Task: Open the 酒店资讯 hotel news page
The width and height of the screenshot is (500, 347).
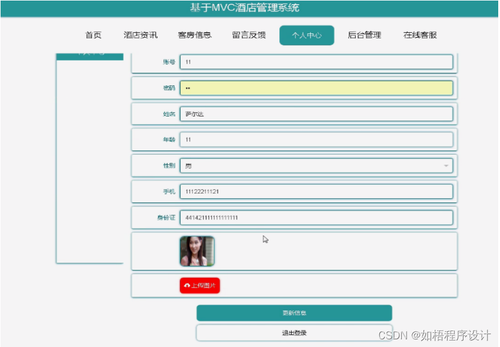Action: point(140,35)
